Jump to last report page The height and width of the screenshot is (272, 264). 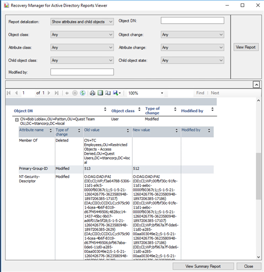tap(57, 93)
